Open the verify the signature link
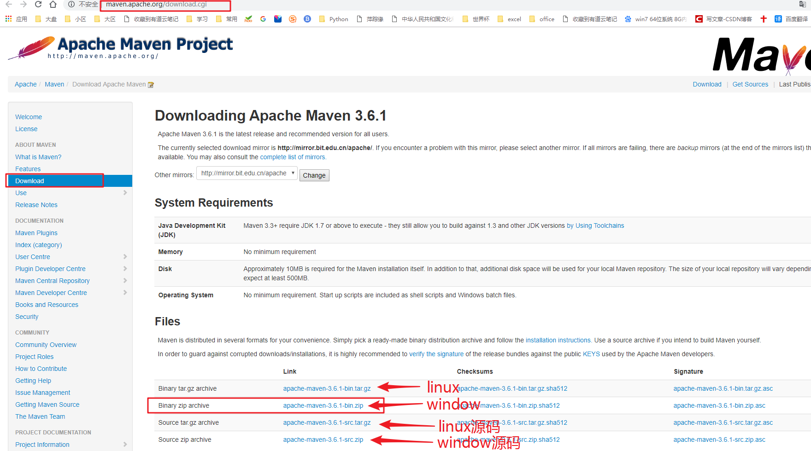The width and height of the screenshot is (811, 451). [436, 354]
